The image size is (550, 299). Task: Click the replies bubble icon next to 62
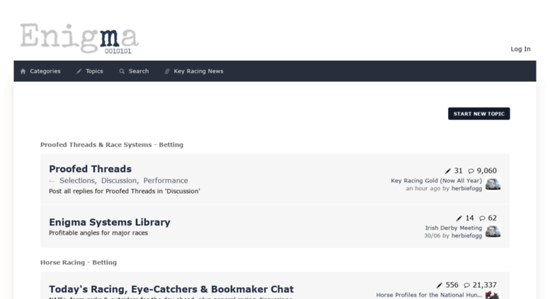[x=482, y=218]
